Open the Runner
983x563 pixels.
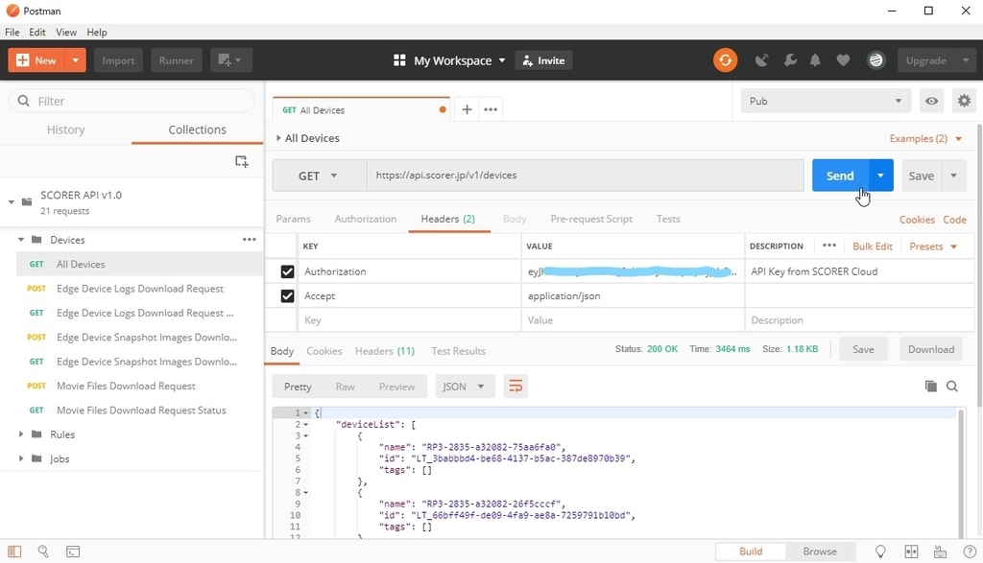pos(177,60)
